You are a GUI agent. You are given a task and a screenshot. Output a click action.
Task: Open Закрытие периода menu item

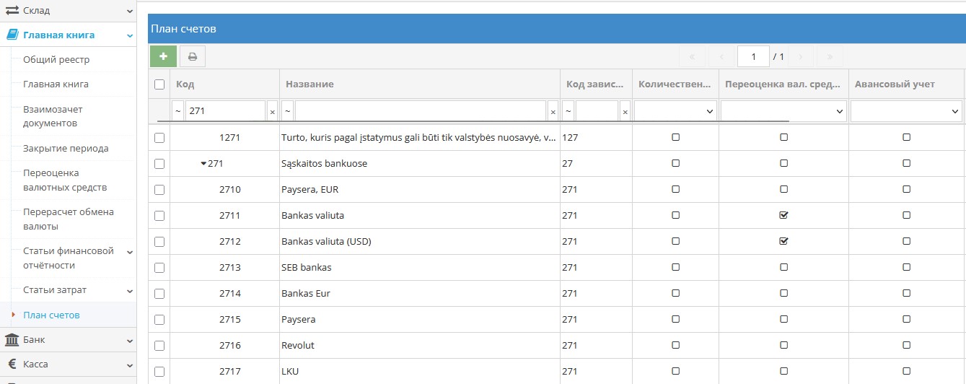[66, 149]
